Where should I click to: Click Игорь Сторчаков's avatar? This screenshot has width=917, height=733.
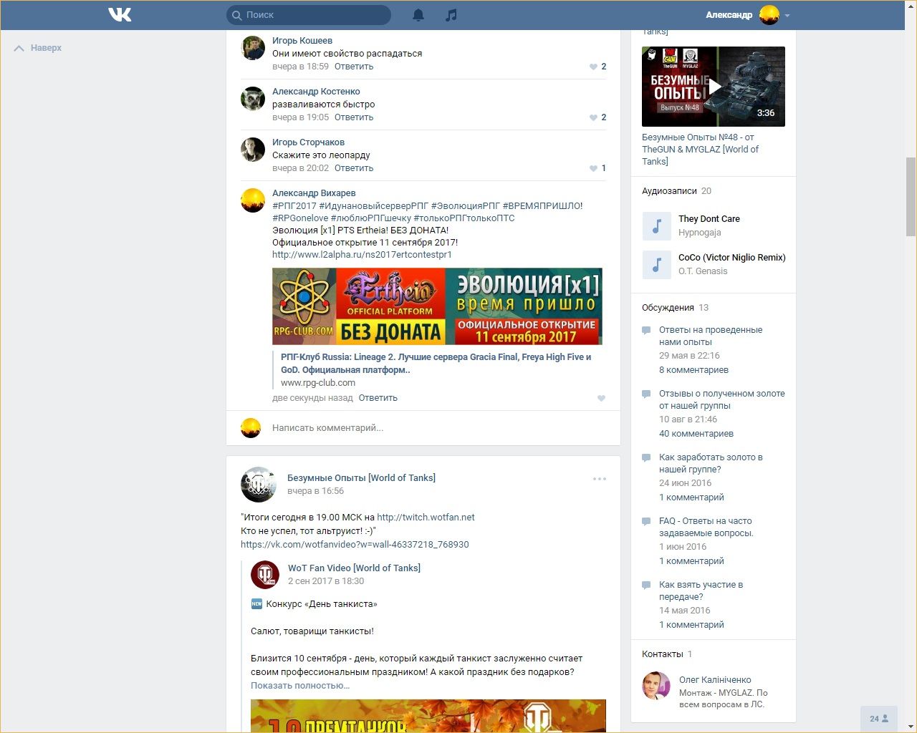(x=253, y=150)
